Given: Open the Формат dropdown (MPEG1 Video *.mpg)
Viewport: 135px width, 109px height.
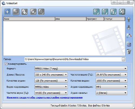Looking at the screenshot, I should (x=81, y=68).
